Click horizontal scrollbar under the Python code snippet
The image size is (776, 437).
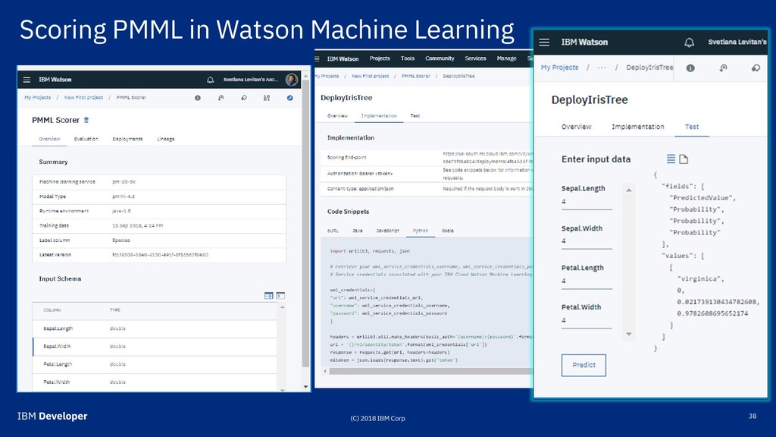click(x=430, y=370)
